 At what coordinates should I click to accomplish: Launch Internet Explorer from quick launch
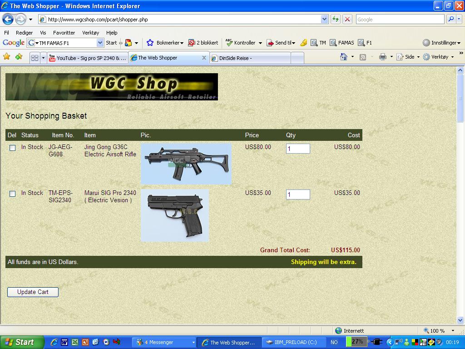click(x=54, y=342)
